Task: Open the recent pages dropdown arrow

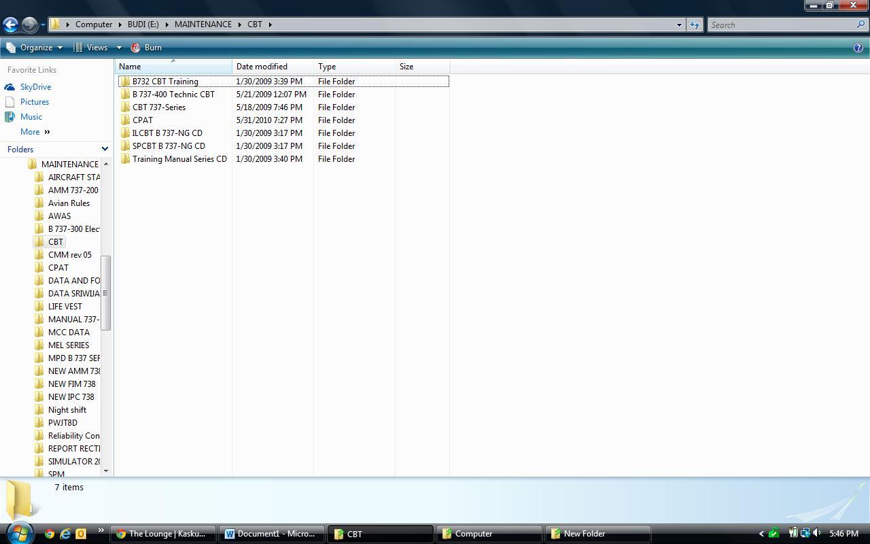Action: 43,25
